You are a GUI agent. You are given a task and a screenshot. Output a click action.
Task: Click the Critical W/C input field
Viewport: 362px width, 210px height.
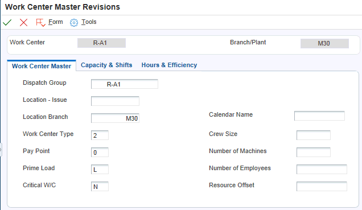tap(100, 187)
